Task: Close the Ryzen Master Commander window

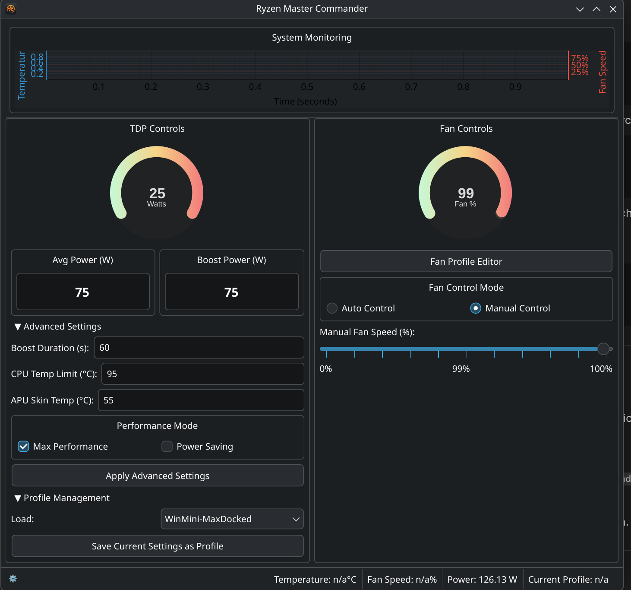Action: [613, 9]
